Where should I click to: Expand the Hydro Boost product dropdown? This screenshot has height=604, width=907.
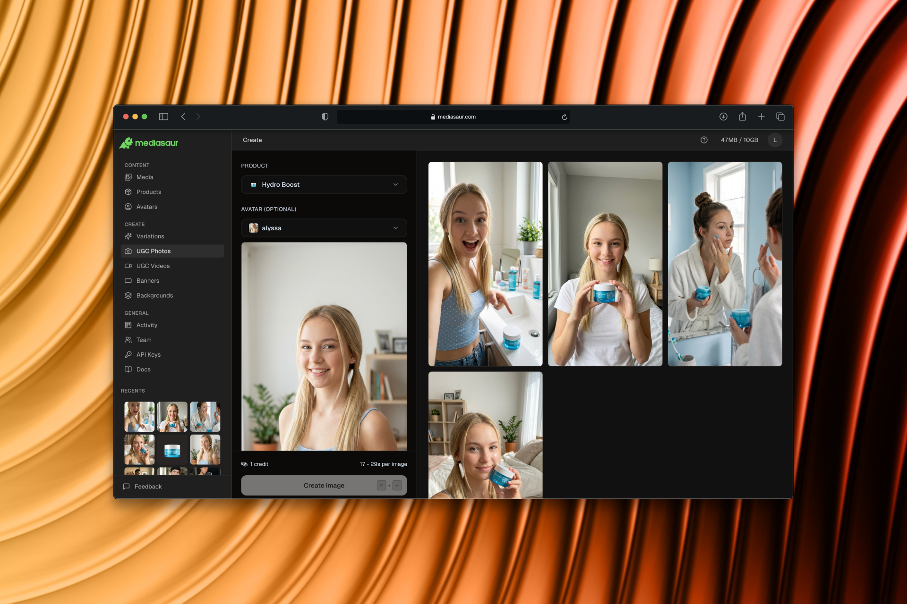click(x=324, y=185)
